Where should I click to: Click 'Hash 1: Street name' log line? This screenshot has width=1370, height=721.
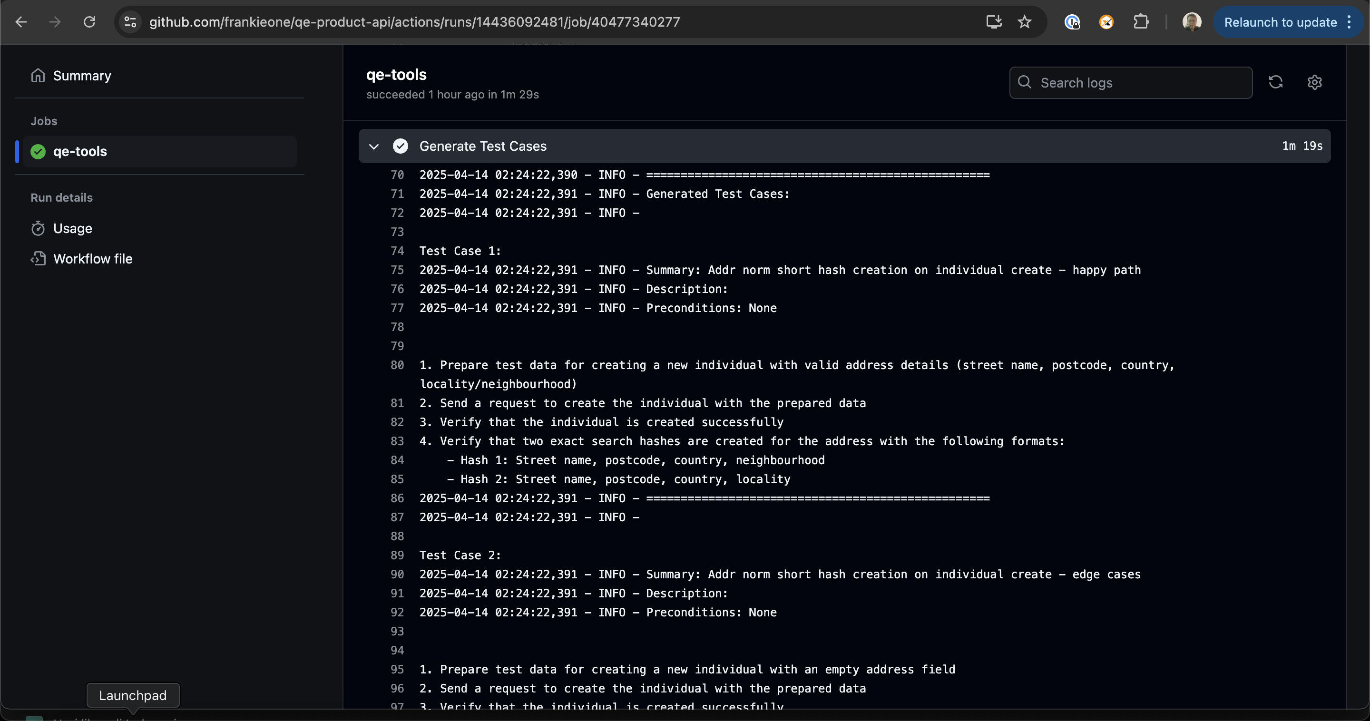coord(636,460)
